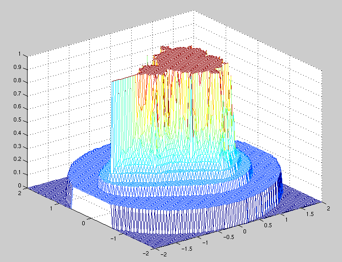Pick the 0.6 tick label on vertical axis
342x262 pixels.
20,107
